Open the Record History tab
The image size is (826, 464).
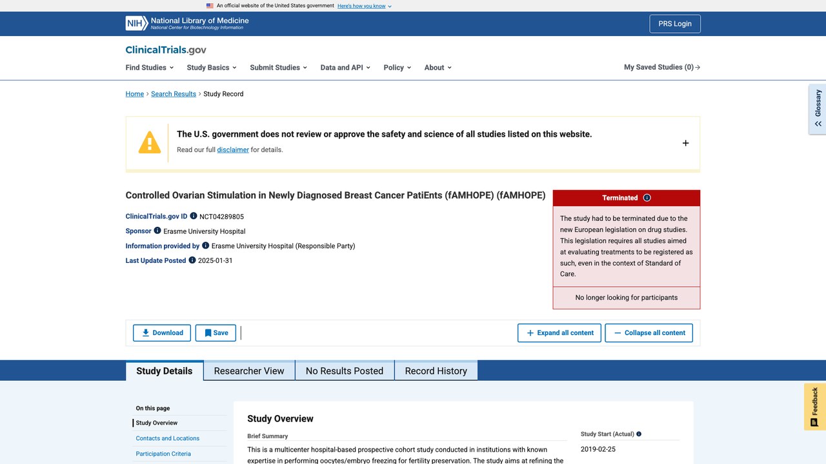pos(436,371)
